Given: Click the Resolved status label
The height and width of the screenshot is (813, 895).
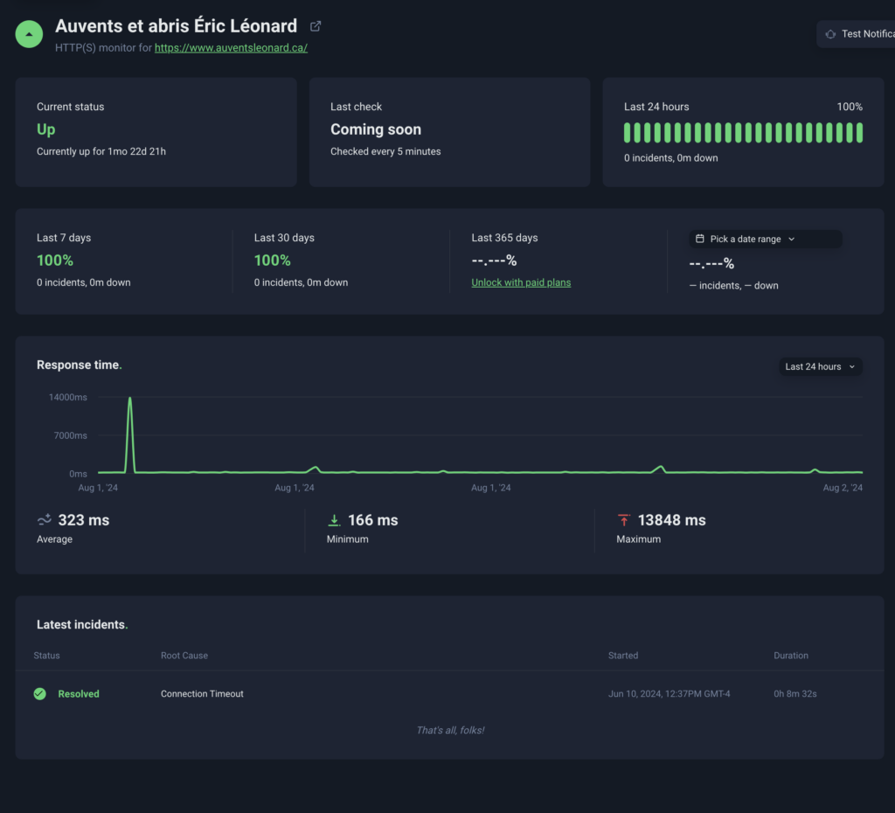Looking at the screenshot, I should (x=79, y=694).
